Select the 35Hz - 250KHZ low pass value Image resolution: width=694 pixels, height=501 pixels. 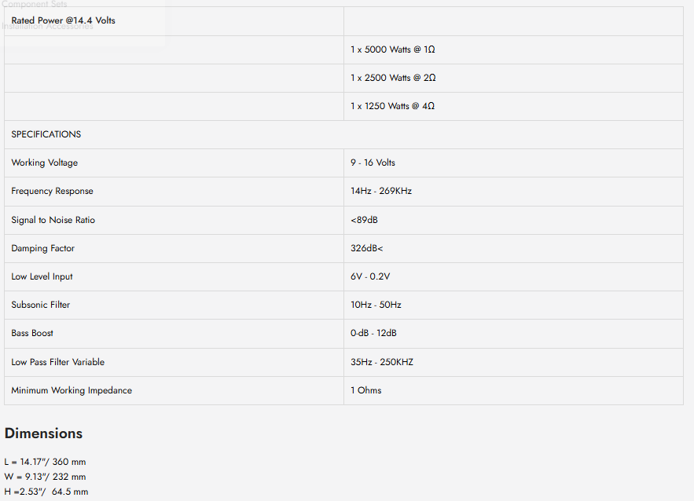point(382,362)
